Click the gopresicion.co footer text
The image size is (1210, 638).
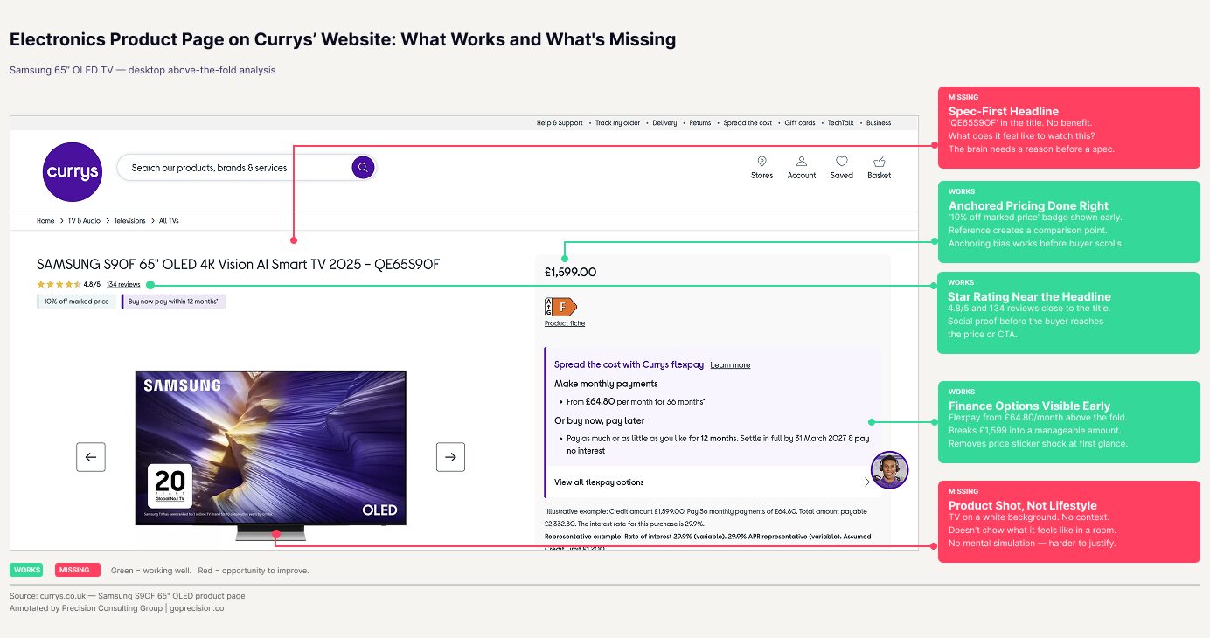click(x=197, y=608)
